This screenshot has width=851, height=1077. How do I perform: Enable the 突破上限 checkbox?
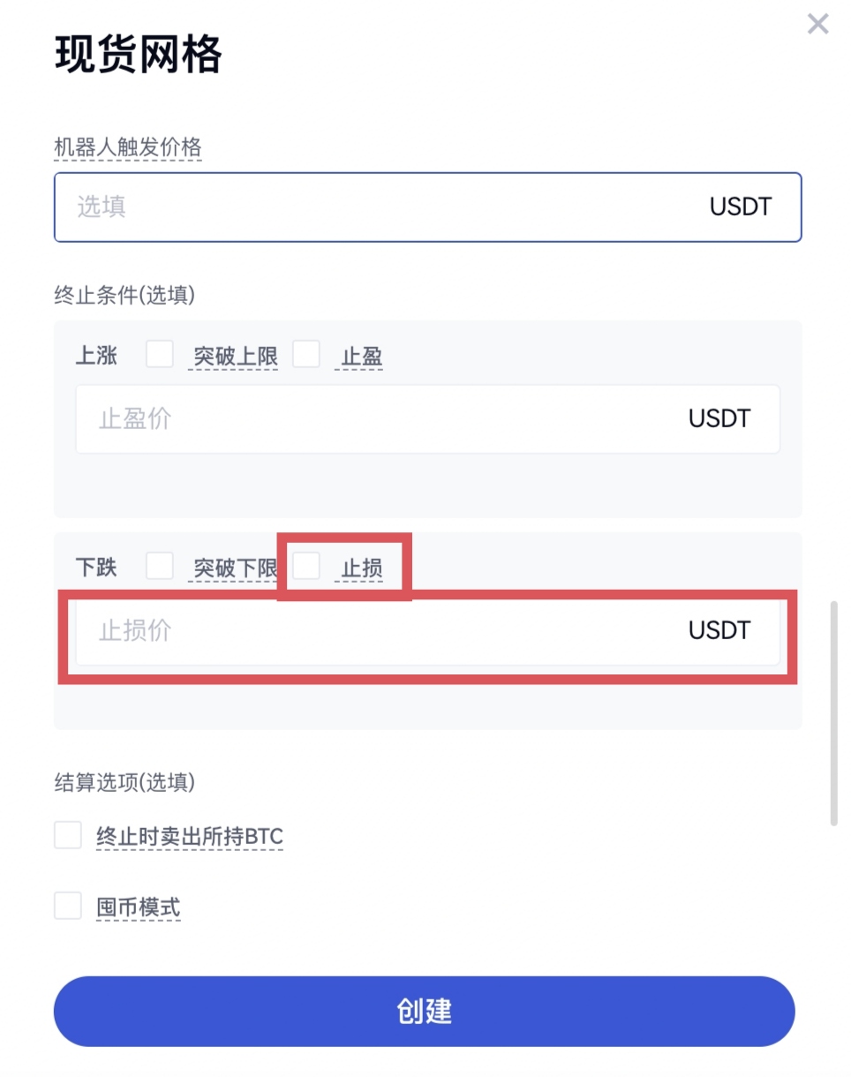click(x=160, y=355)
